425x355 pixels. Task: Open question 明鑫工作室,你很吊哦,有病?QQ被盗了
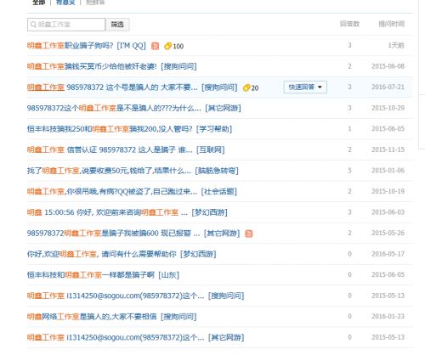(112, 192)
